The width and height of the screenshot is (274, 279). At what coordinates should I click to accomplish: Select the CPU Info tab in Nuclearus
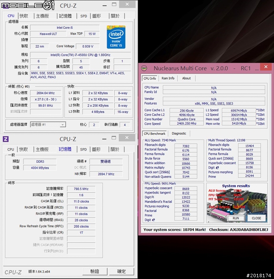[x=150, y=78]
